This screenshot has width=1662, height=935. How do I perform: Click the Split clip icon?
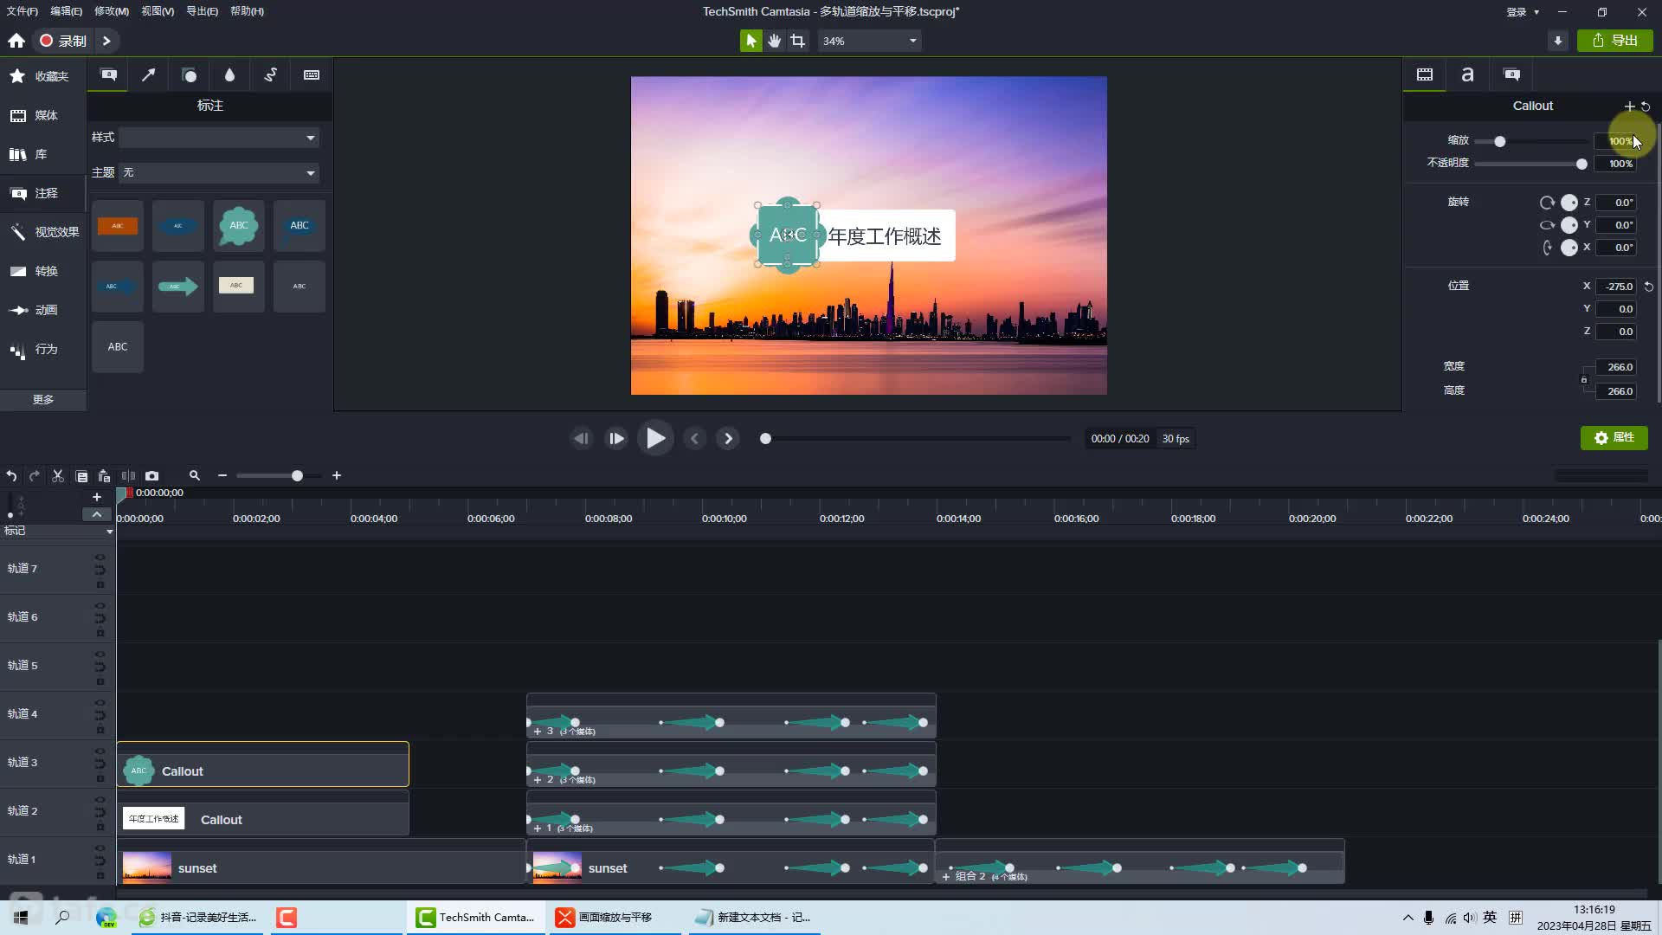click(x=128, y=476)
